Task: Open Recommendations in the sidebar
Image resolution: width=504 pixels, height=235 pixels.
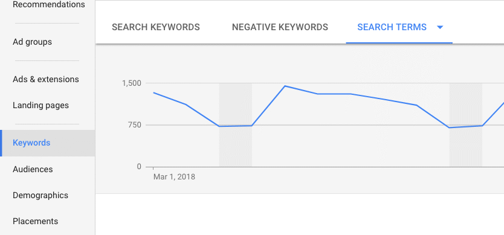Action: [48, 5]
